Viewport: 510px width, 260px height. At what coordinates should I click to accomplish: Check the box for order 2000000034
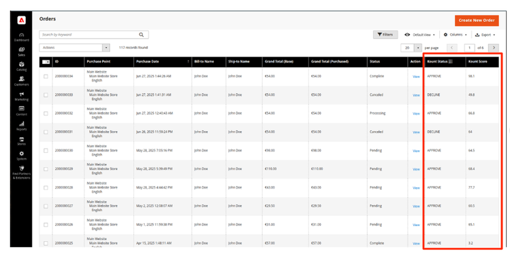[x=46, y=76]
